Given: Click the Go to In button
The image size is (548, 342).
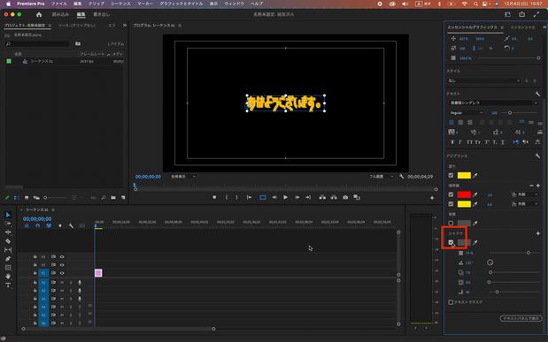Looking at the screenshot, I should point(249,198).
